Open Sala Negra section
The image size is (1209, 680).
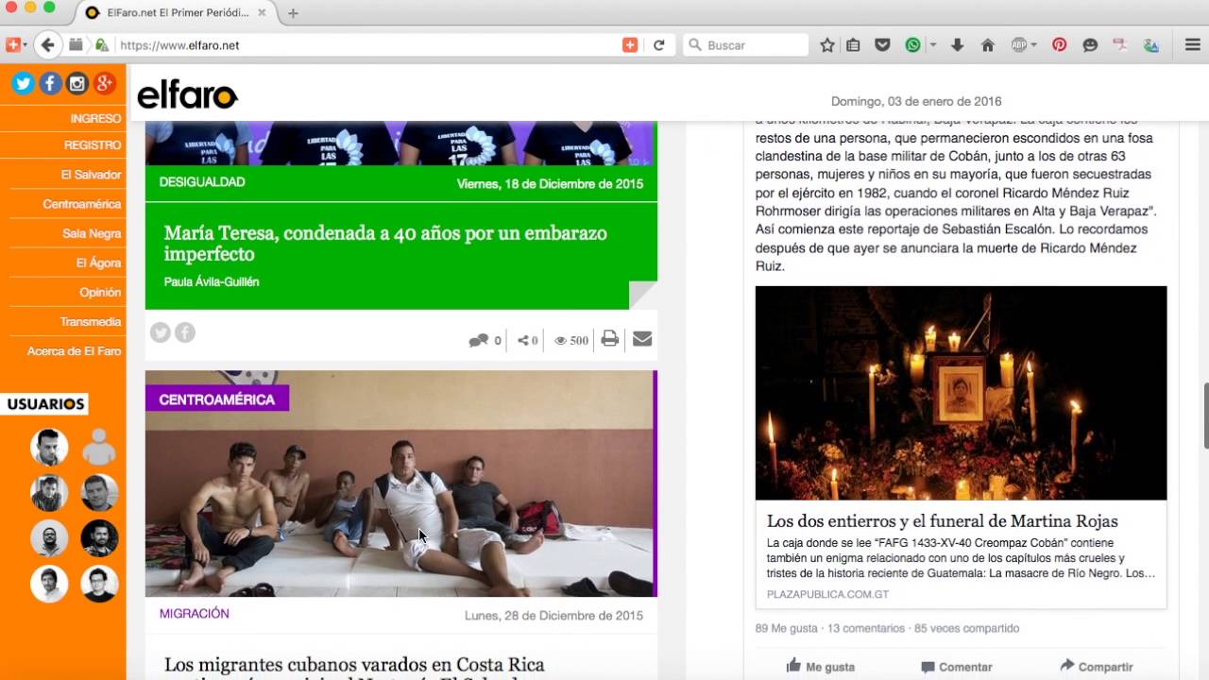[x=92, y=233]
